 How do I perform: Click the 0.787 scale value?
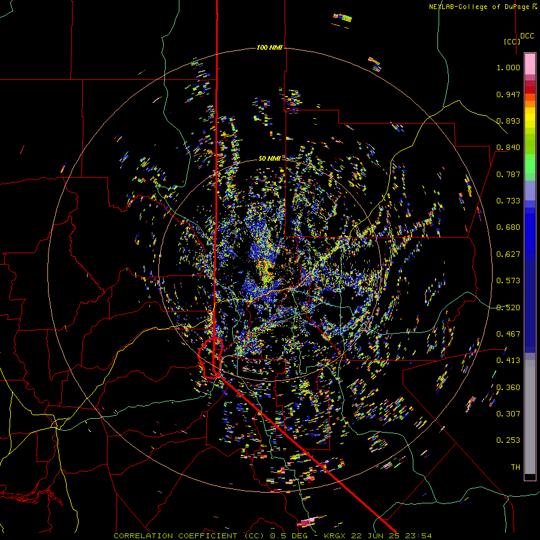point(508,174)
